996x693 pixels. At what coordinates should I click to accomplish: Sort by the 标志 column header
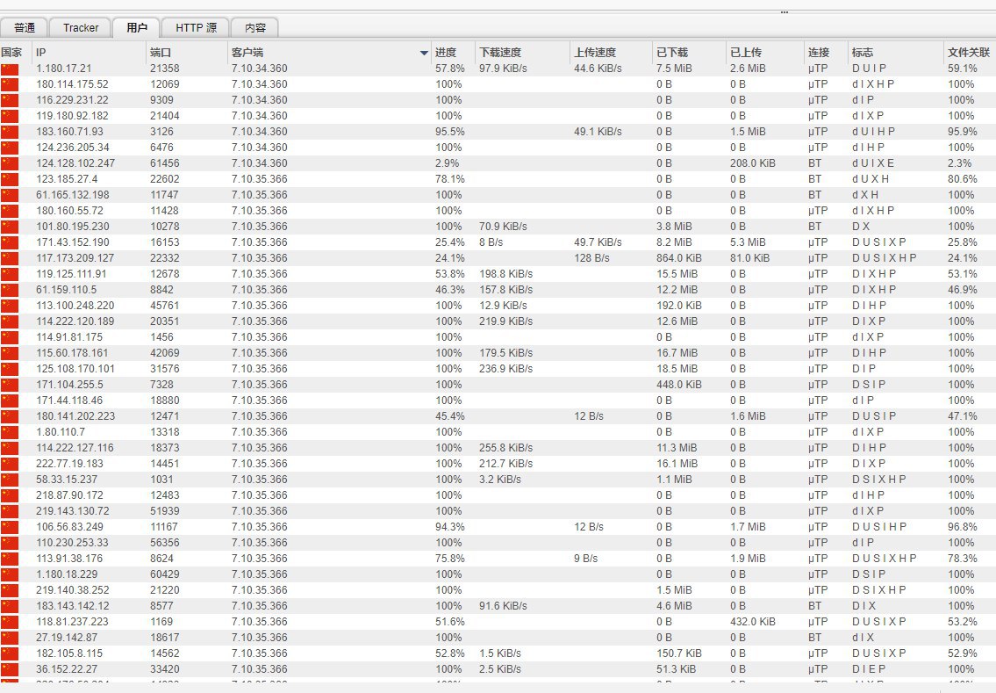tap(862, 53)
